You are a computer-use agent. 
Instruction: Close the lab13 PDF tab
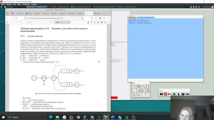91,13
